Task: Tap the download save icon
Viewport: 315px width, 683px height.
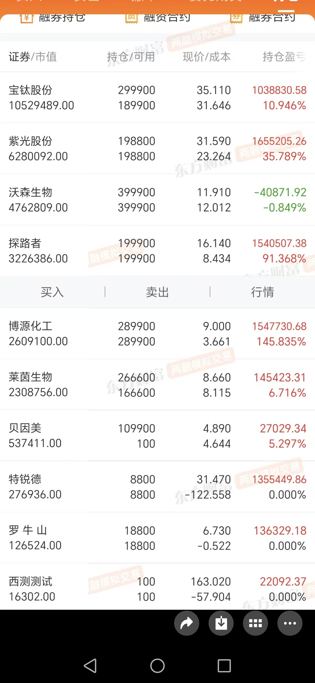Action: (x=221, y=623)
